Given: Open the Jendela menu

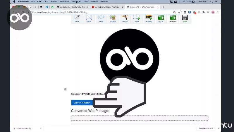Looking at the screenshot, I should click(x=94, y=2).
